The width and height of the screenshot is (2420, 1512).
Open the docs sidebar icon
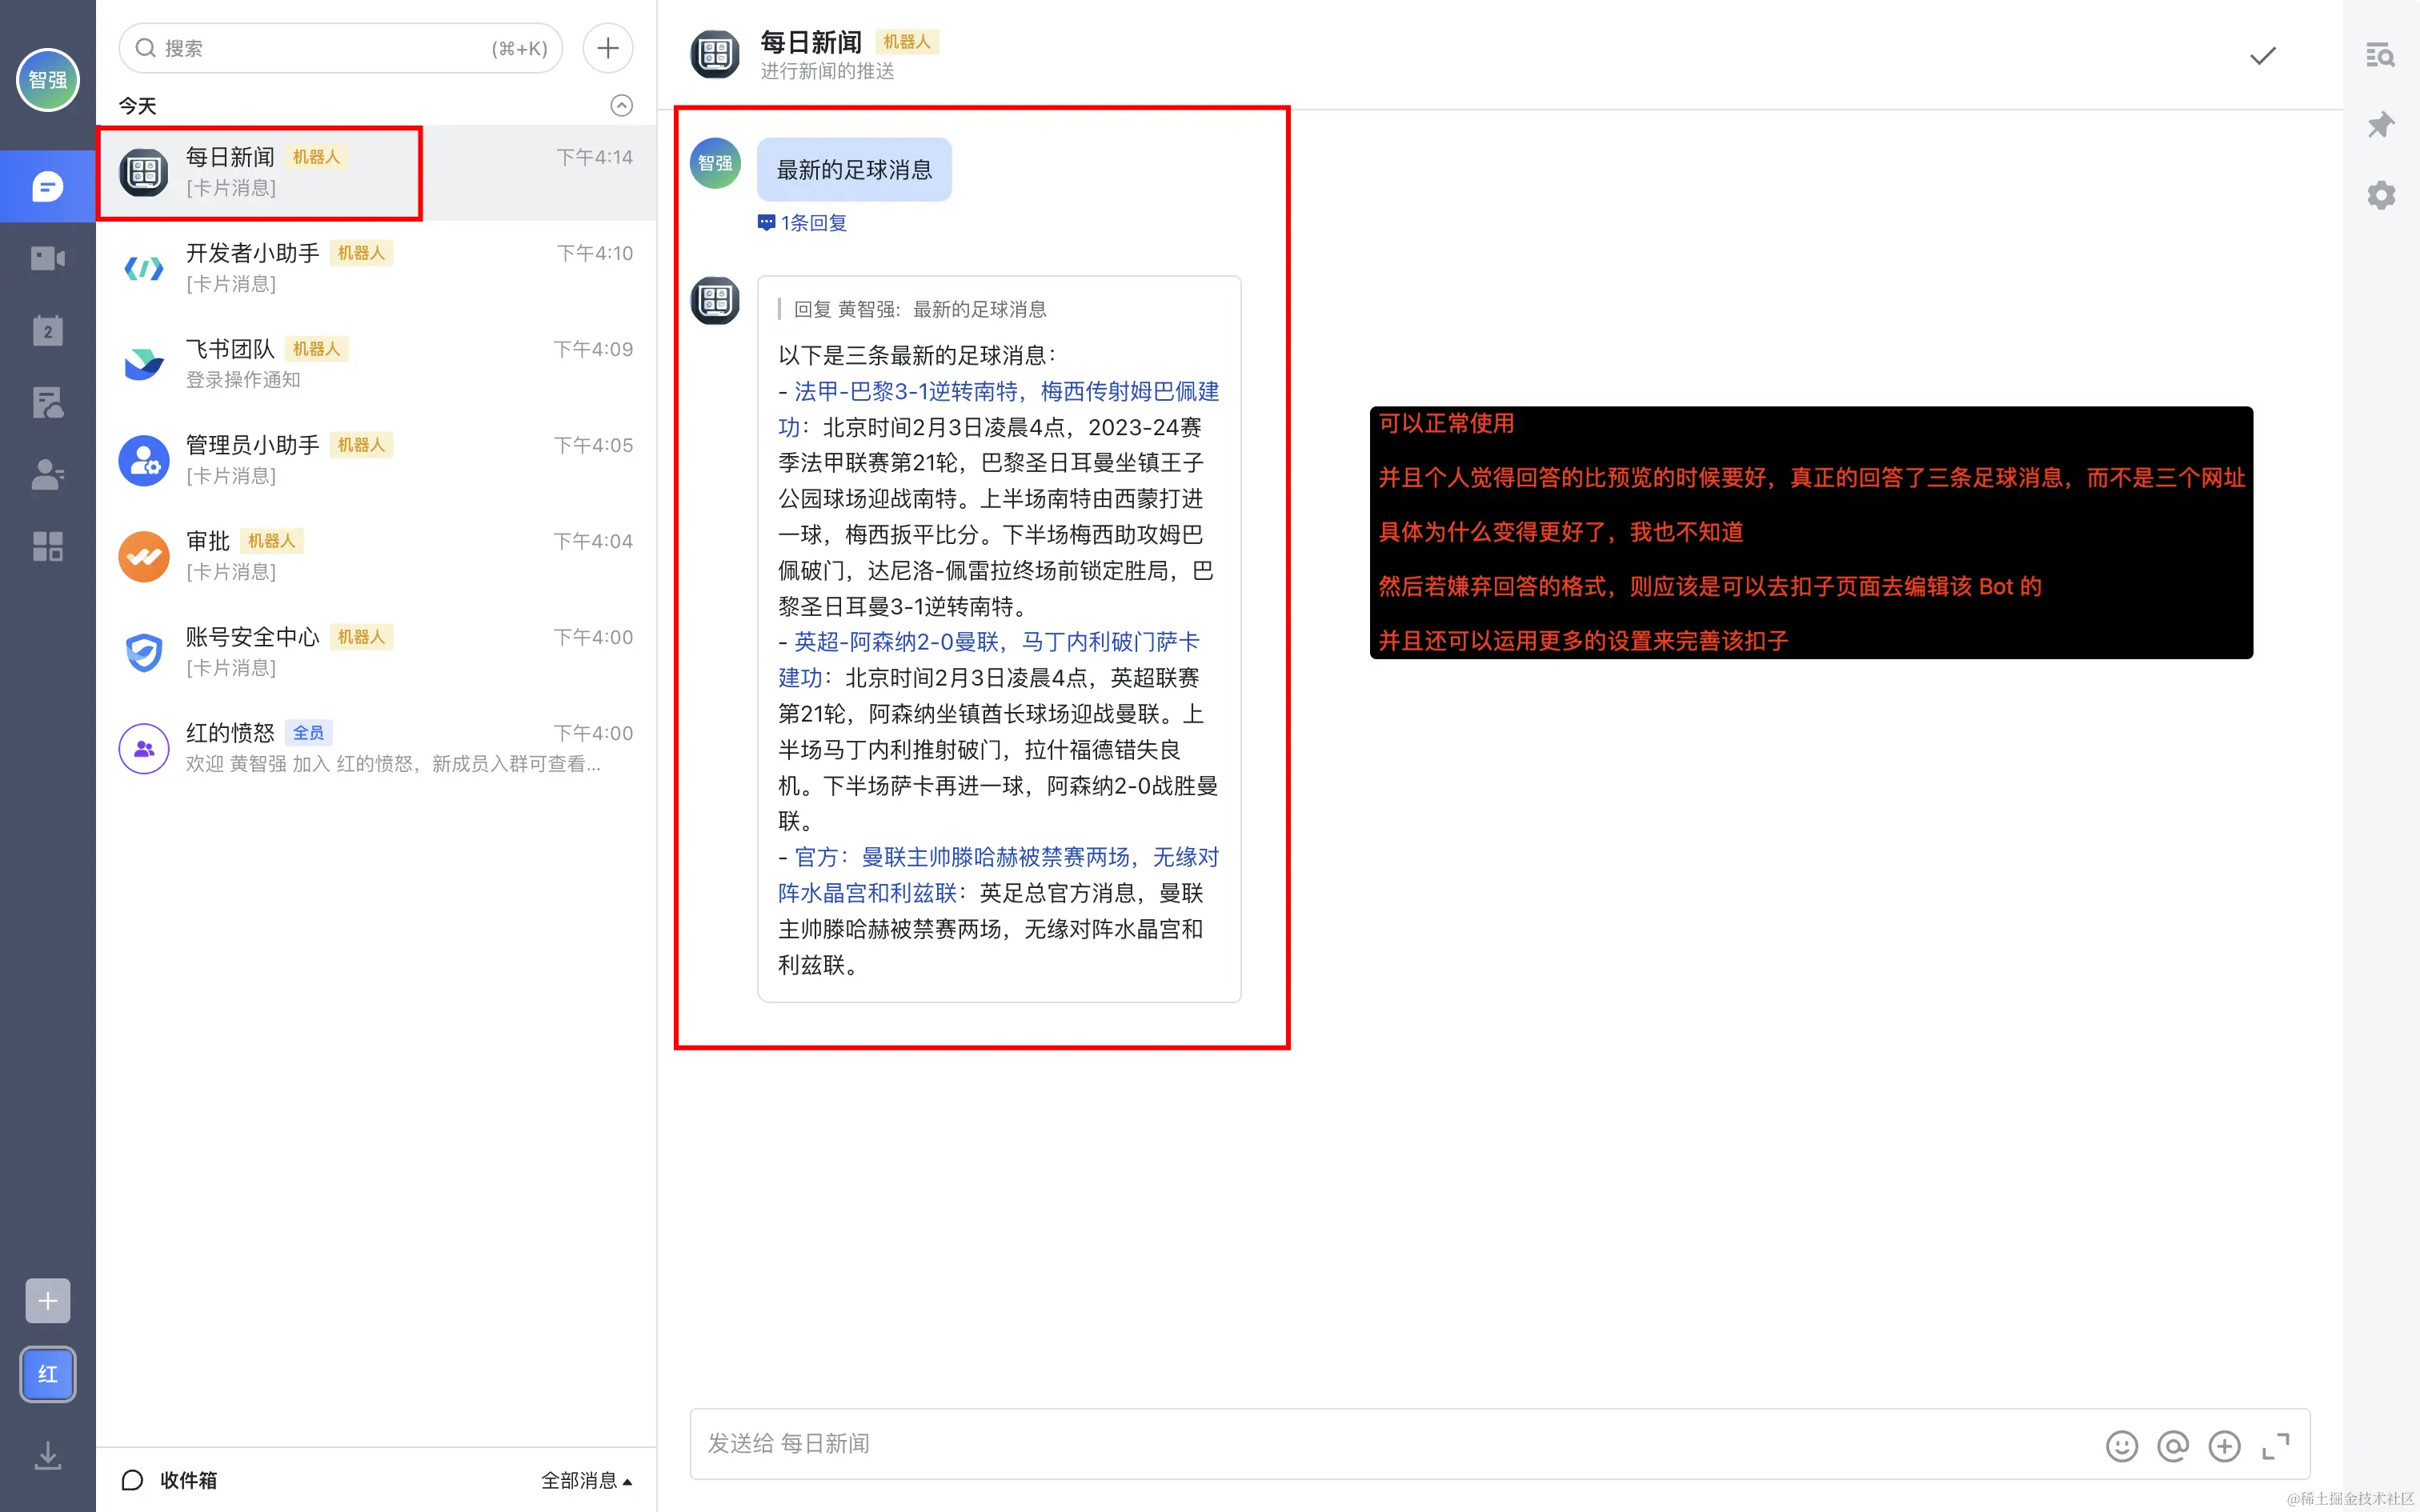pyautogui.click(x=47, y=402)
